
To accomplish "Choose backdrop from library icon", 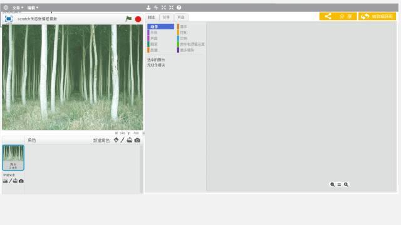I will (x=6, y=181).
